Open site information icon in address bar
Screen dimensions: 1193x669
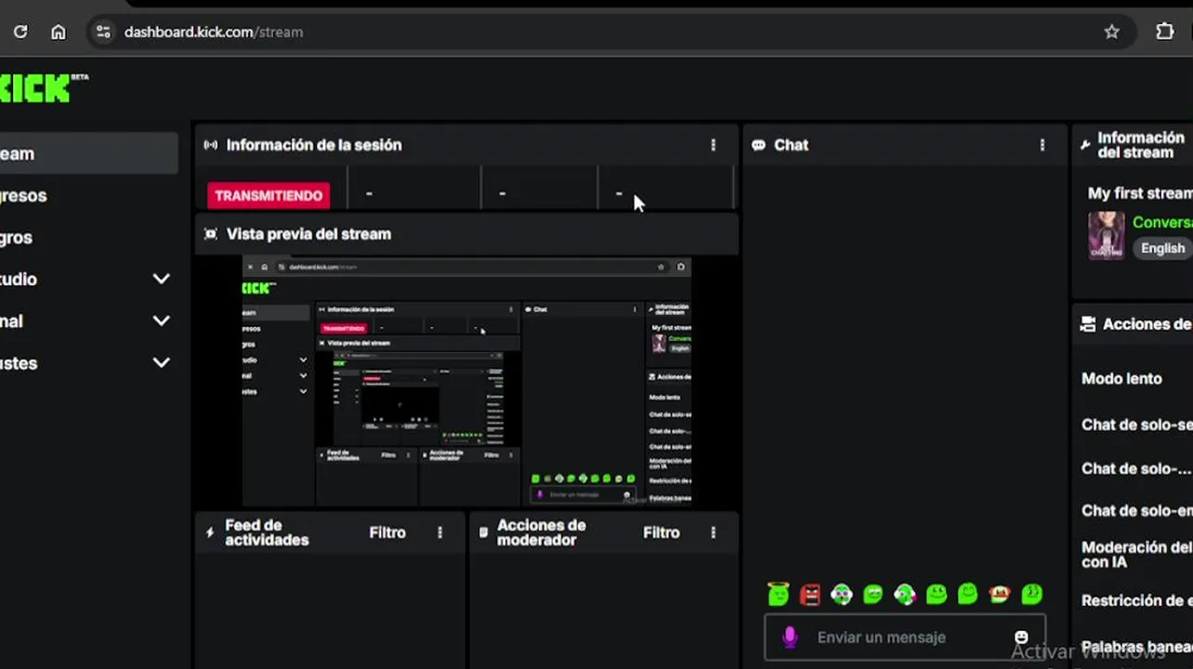103,32
